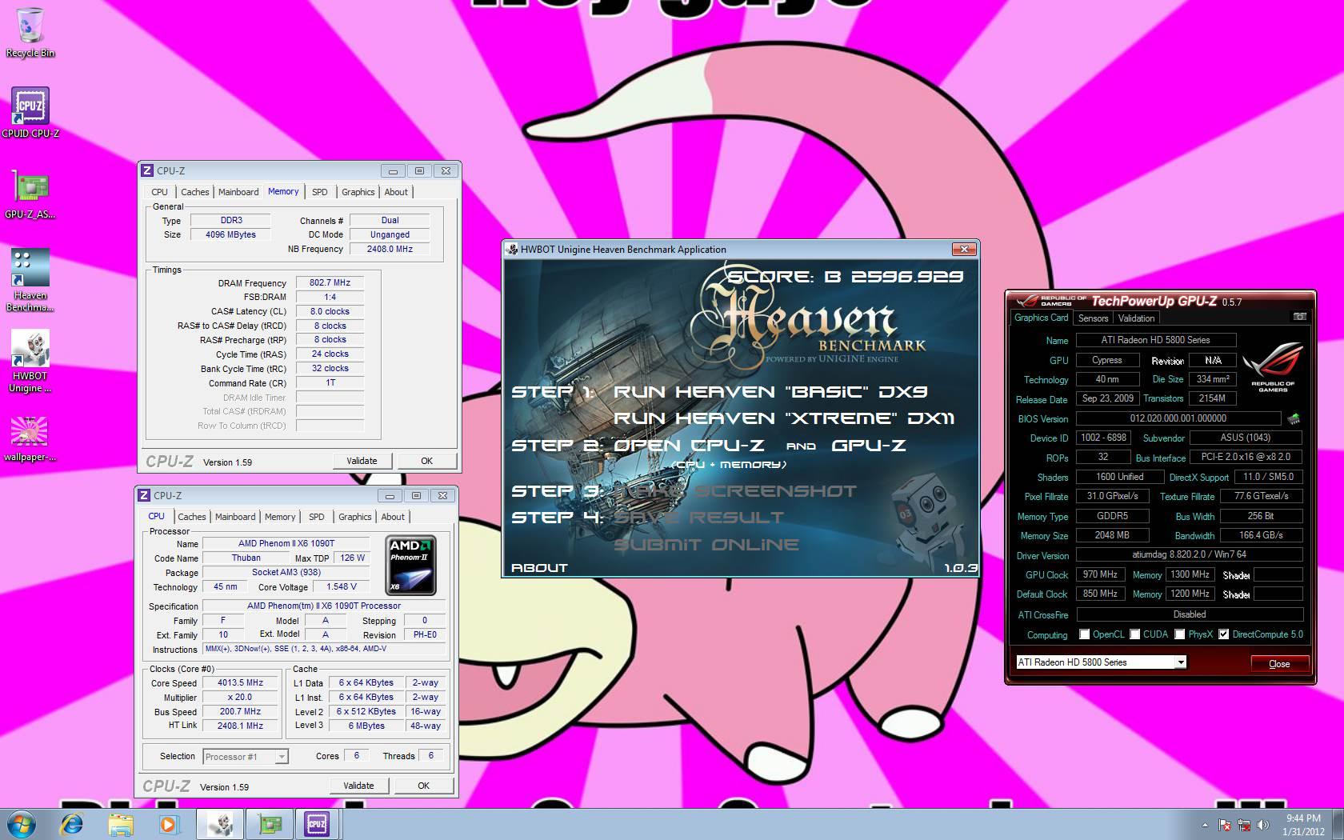The width and height of the screenshot is (1344, 840).
Task: Click the CPU Specification text field
Action: [324, 606]
